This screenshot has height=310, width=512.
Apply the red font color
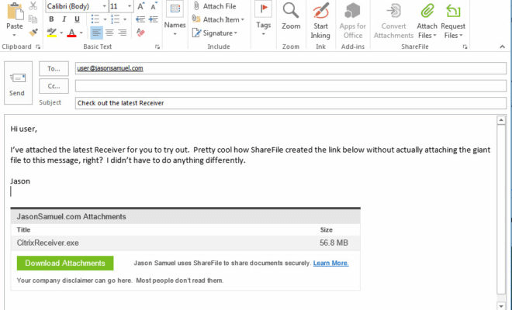tap(71, 33)
